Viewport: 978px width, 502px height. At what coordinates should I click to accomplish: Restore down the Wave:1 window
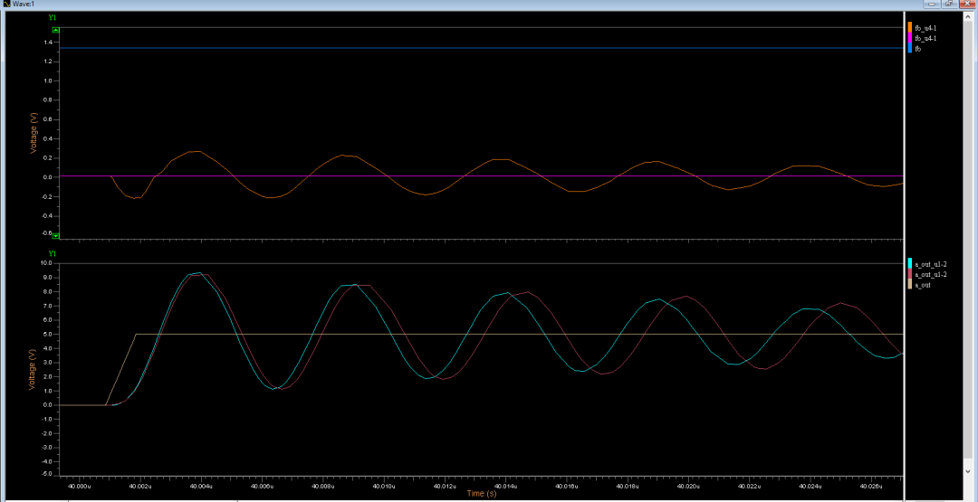(949, 4)
